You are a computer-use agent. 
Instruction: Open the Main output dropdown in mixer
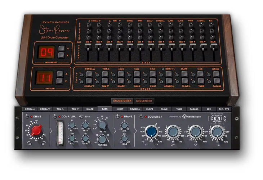(214, 42)
